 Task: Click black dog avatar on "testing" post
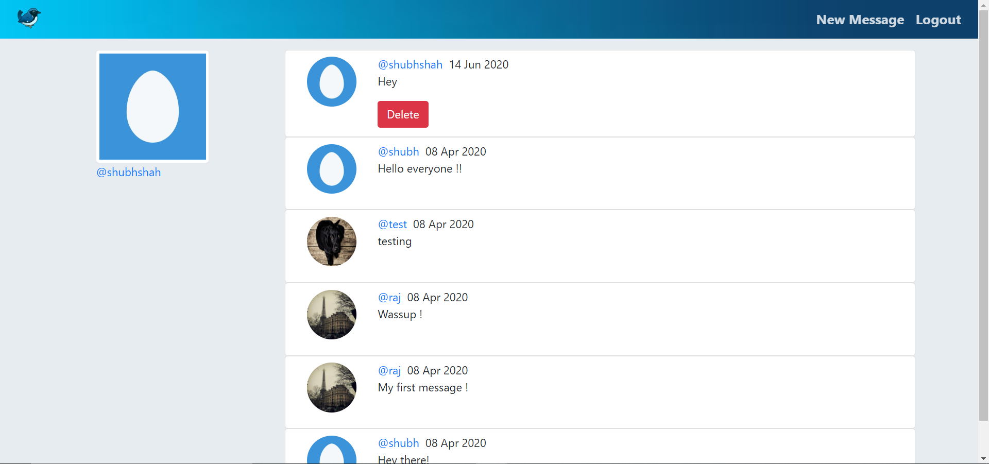(332, 242)
